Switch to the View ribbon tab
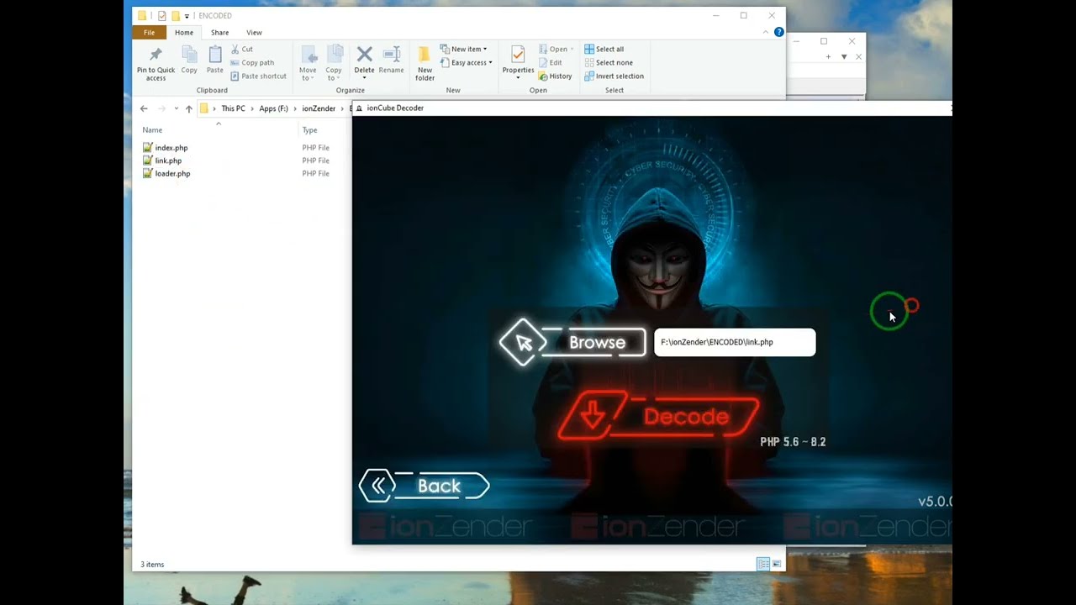The width and height of the screenshot is (1076, 605). [x=254, y=33]
